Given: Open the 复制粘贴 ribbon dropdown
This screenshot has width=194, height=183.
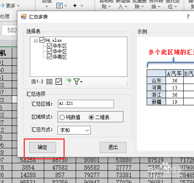Looking at the screenshot, I should (106, 4).
